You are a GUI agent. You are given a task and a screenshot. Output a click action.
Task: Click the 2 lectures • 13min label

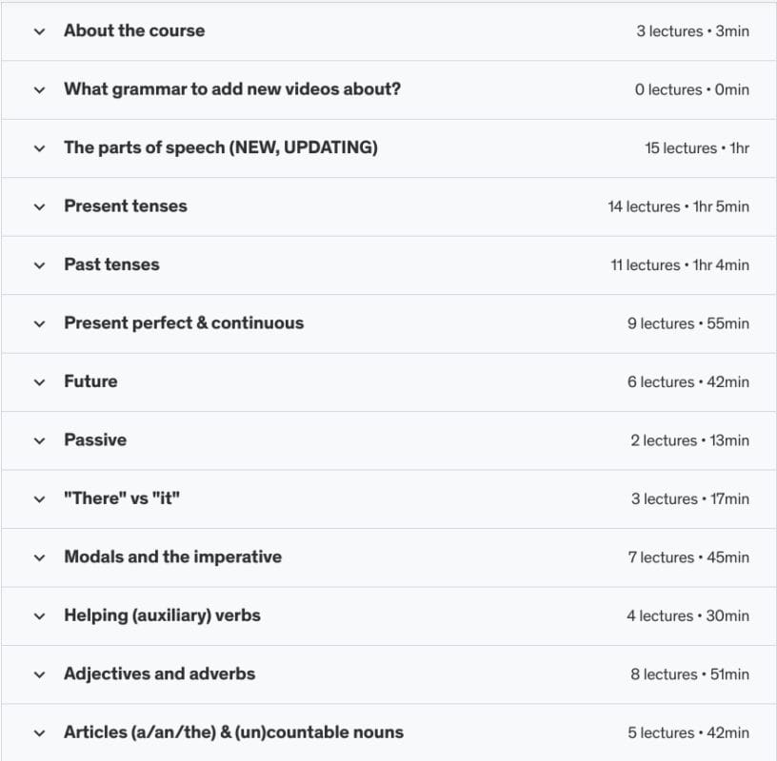click(x=689, y=440)
